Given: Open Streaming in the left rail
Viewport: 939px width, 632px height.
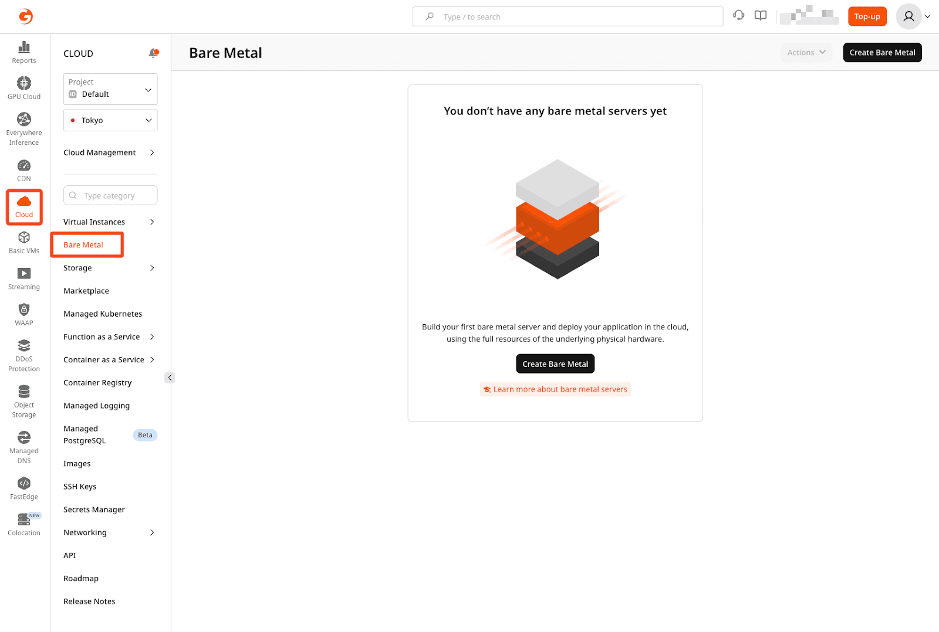Looking at the screenshot, I should tap(24, 278).
